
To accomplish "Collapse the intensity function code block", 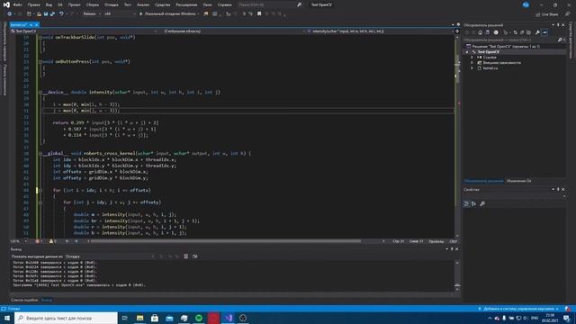I will click(x=40, y=92).
